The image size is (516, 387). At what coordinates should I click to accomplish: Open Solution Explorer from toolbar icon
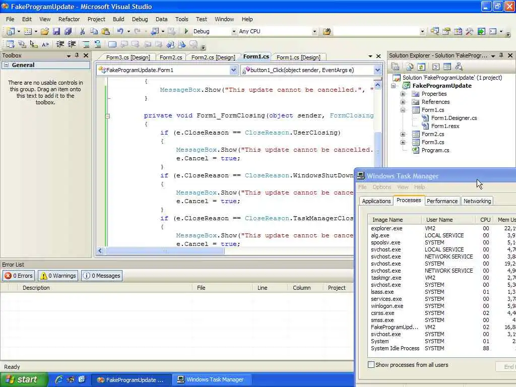(x=435, y=32)
